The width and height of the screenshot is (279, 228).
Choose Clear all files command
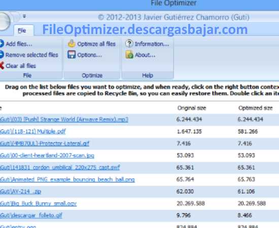tap(21, 66)
